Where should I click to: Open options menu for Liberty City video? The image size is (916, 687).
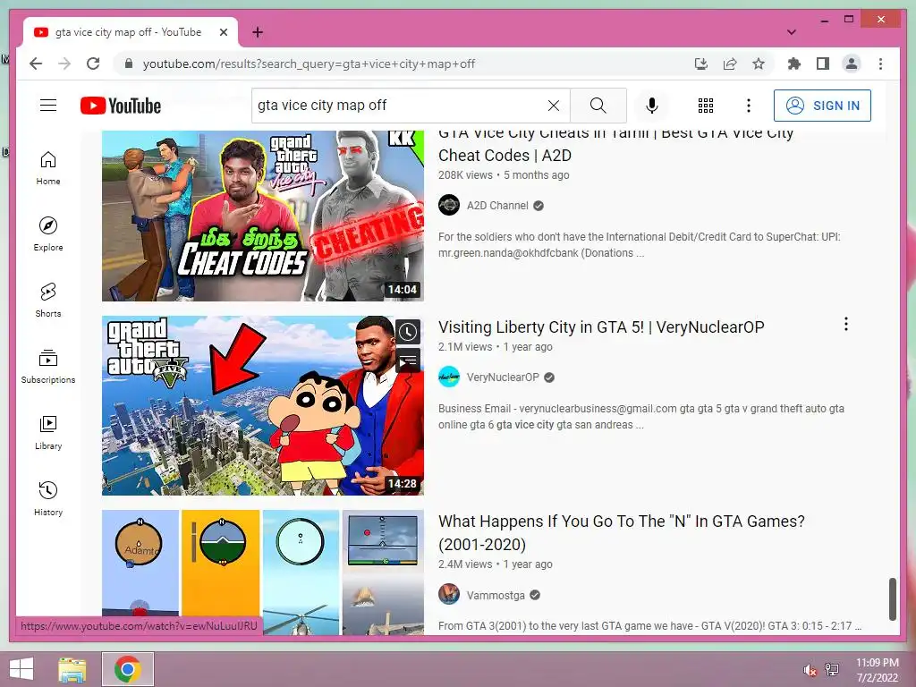(x=846, y=324)
